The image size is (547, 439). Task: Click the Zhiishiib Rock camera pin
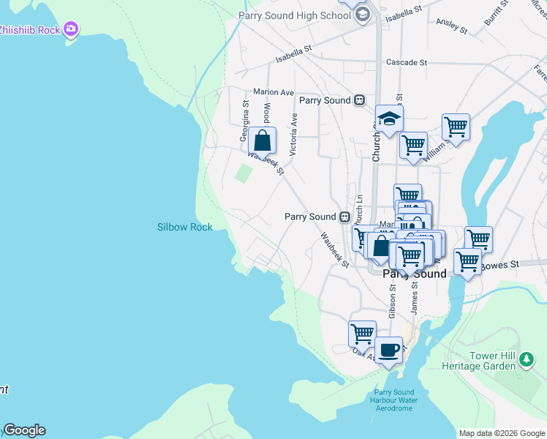pyautogui.click(x=71, y=29)
